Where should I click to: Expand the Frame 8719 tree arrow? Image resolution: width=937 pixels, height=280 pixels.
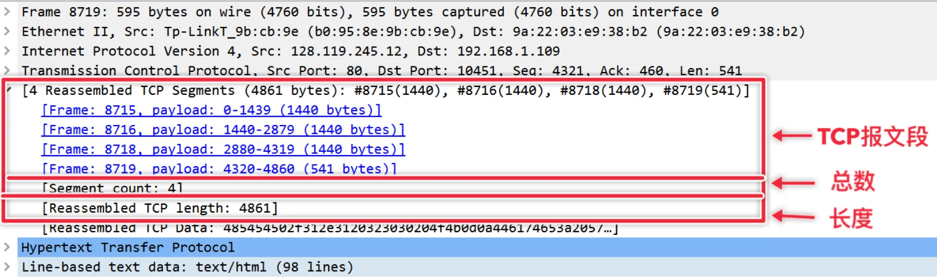(7, 12)
